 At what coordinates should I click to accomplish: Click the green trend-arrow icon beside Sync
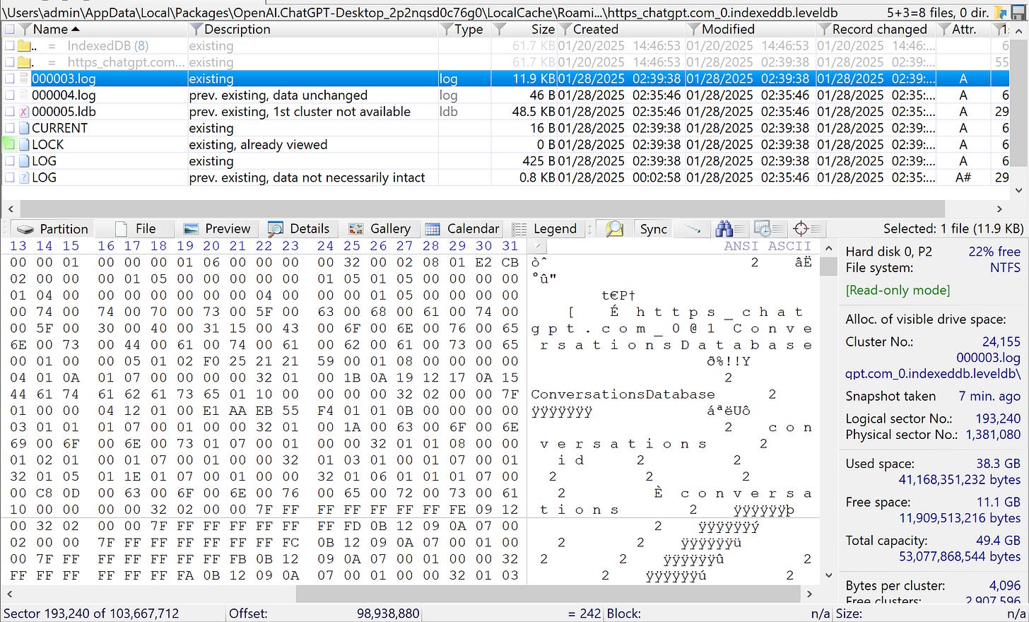click(x=691, y=228)
